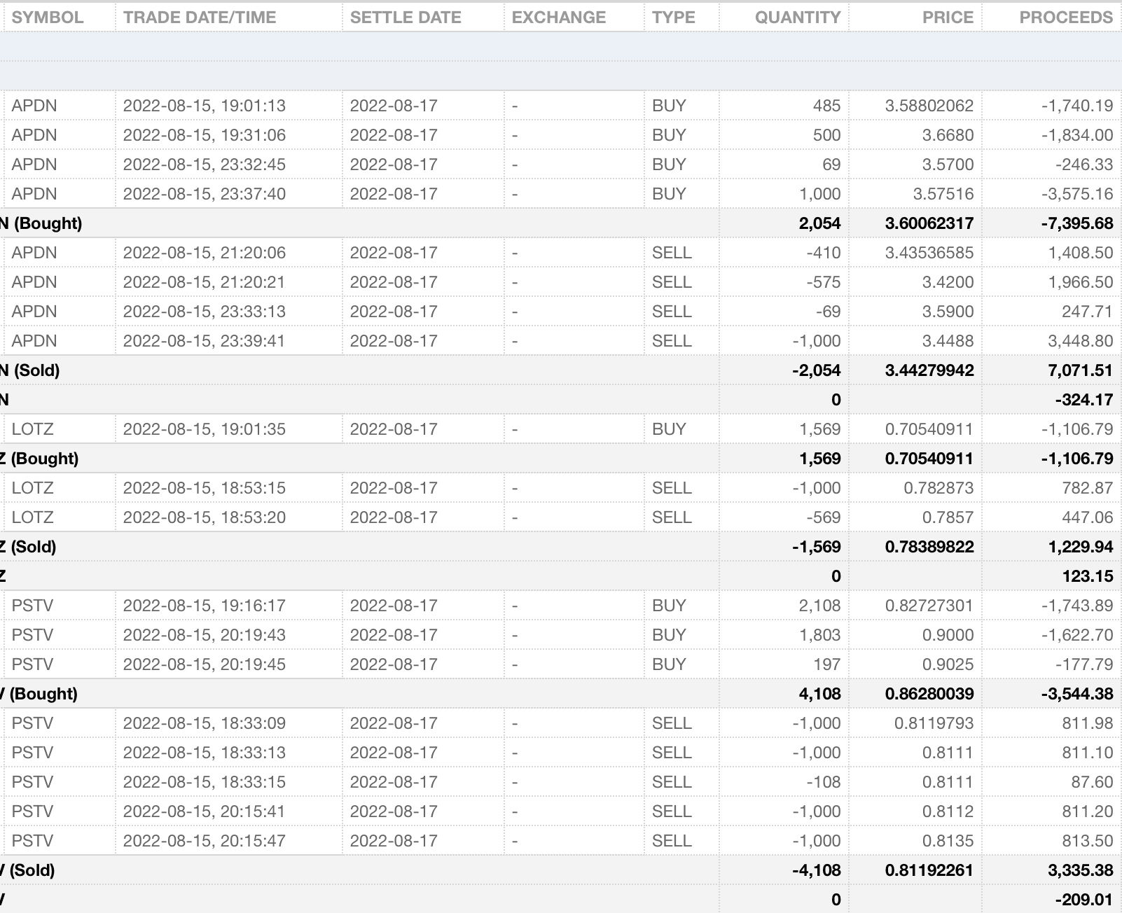The height and width of the screenshot is (913, 1122).
Task: Click the PROCEEDS column header
Action: tap(1065, 18)
